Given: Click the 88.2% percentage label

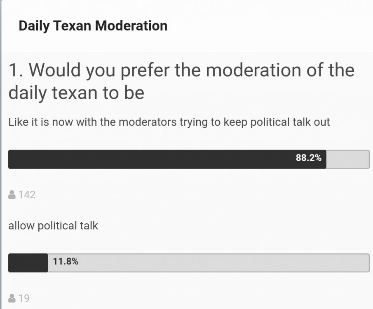Looking at the screenshot, I should click(308, 157).
